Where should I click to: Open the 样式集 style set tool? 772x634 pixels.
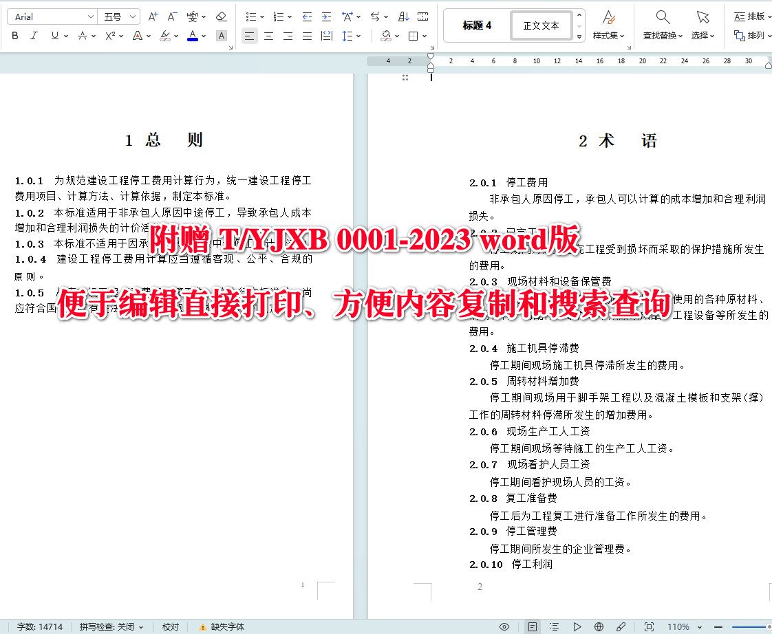click(x=608, y=25)
